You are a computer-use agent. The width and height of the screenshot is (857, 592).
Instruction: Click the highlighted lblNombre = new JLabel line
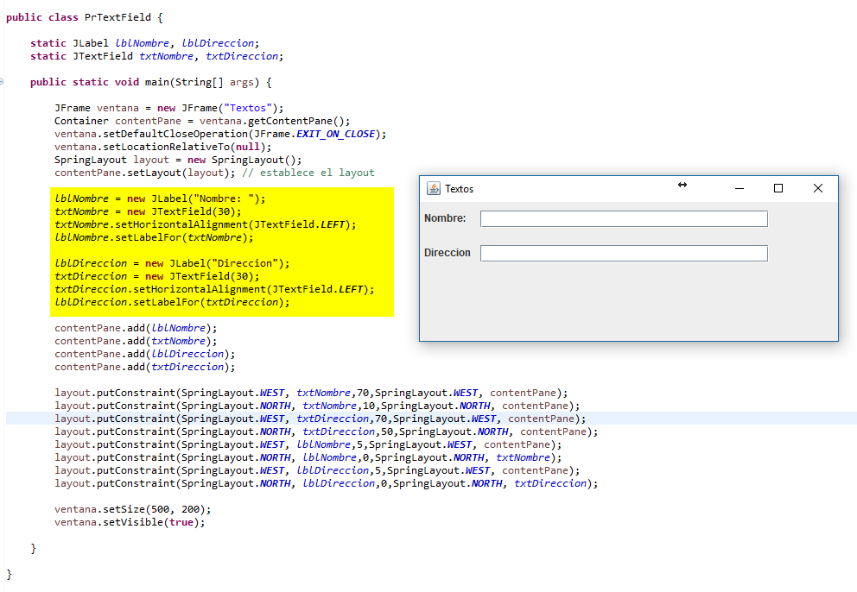coord(160,198)
